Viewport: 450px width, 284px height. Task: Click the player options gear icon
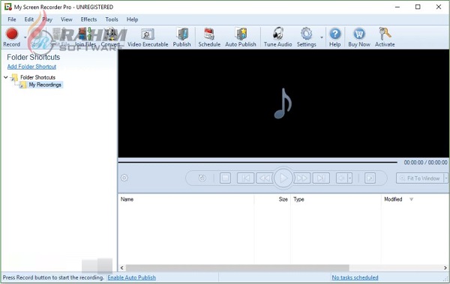pyautogui.click(x=124, y=178)
